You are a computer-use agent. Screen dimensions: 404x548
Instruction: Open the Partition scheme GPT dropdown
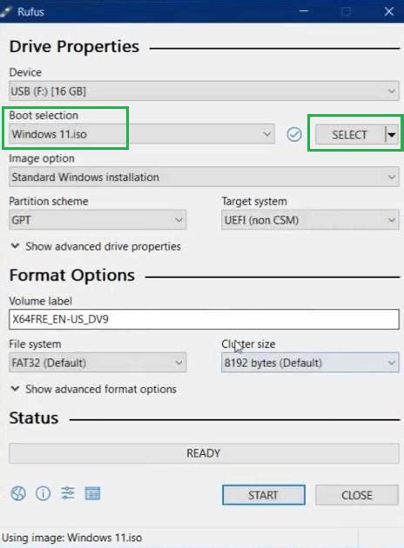point(98,220)
